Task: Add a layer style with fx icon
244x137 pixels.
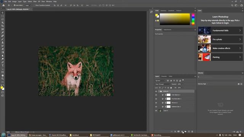Action: click(x=175, y=132)
